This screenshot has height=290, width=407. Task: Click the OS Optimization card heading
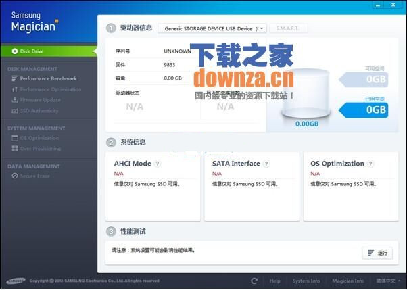[337, 164]
